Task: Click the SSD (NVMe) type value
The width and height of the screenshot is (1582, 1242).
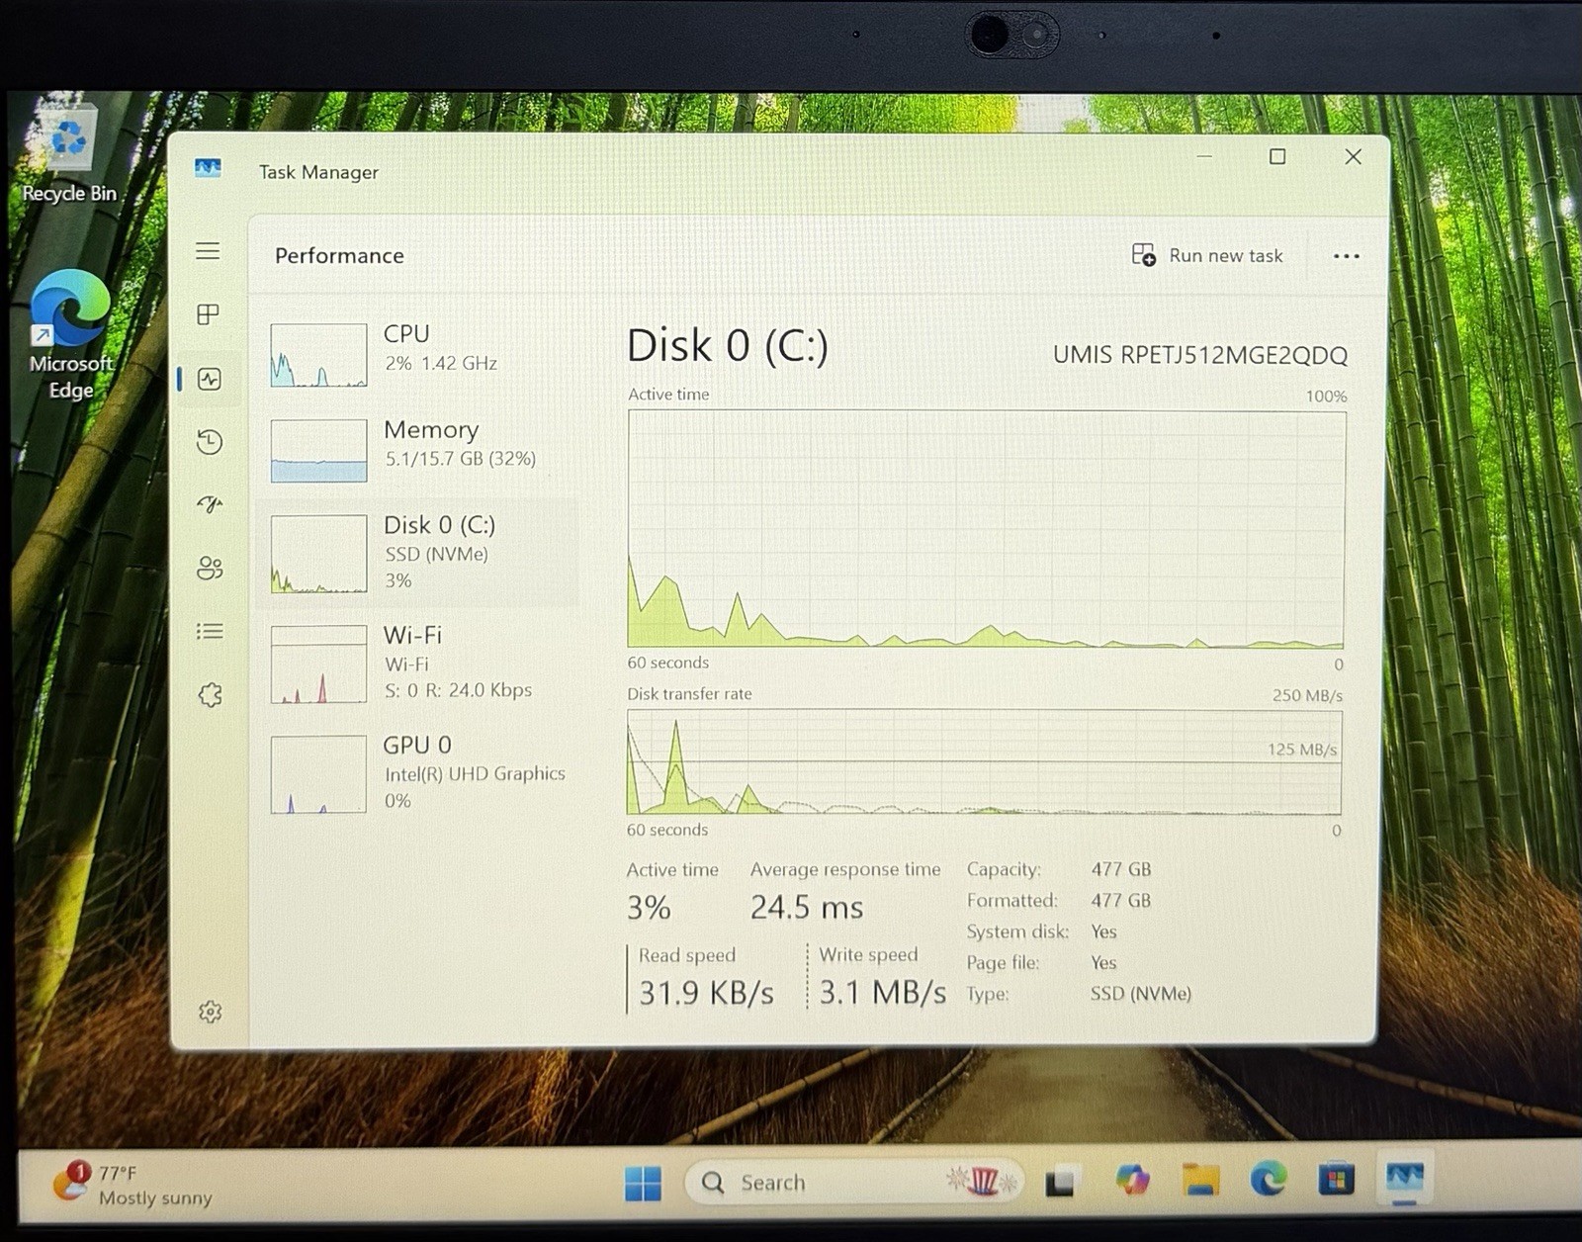Action: tap(1140, 994)
